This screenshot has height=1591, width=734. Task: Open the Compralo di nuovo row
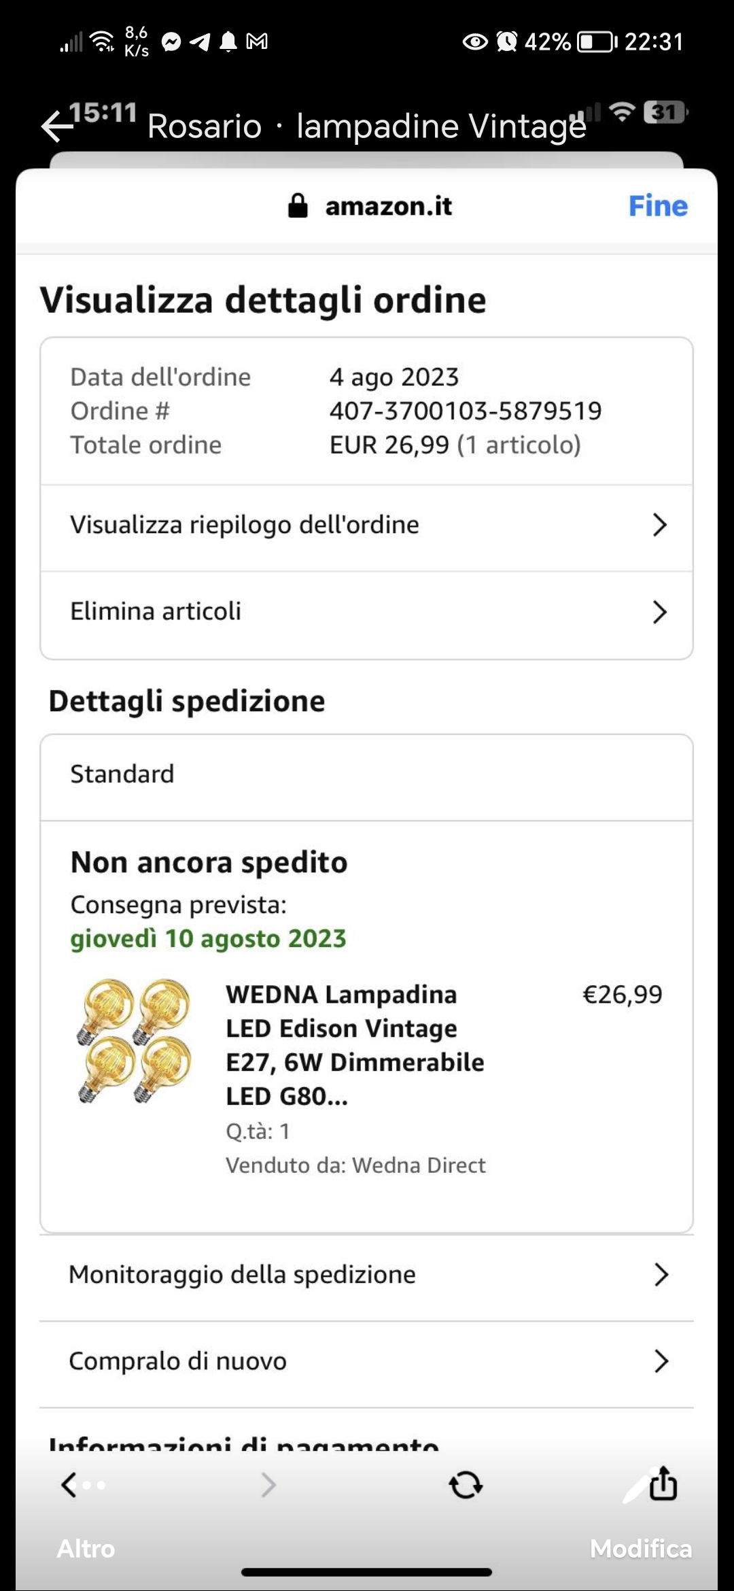[367, 1361]
